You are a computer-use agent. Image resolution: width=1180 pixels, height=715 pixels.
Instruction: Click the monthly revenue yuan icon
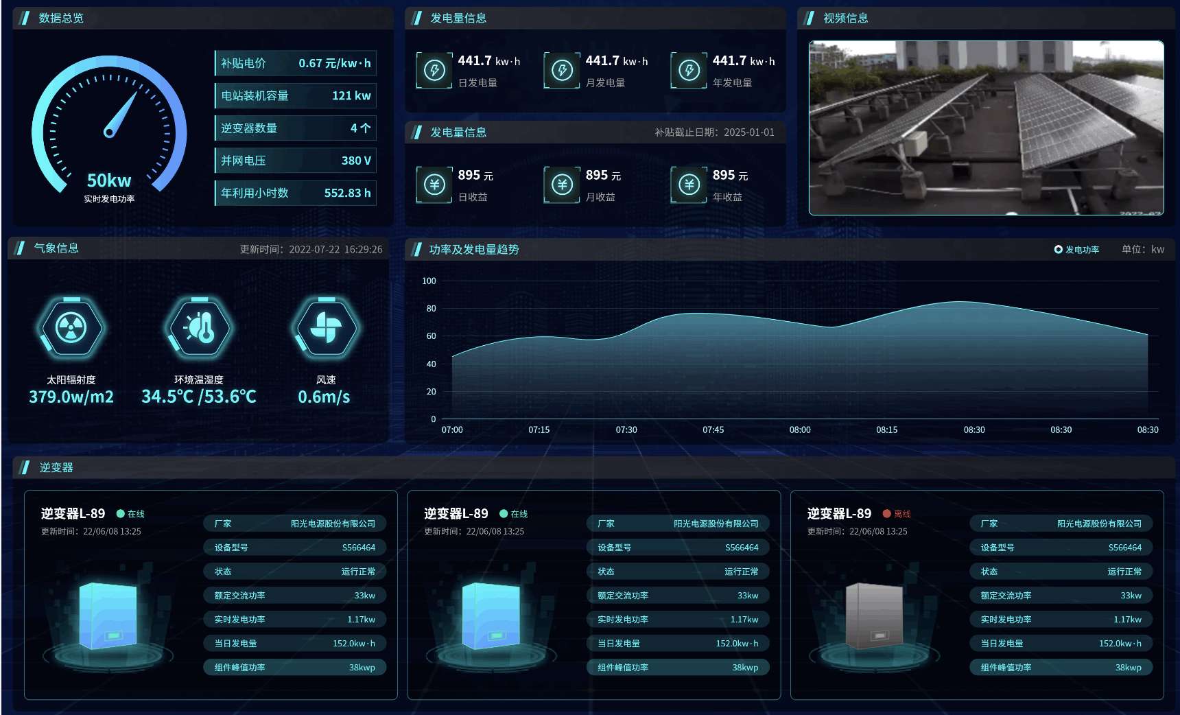(562, 185)
